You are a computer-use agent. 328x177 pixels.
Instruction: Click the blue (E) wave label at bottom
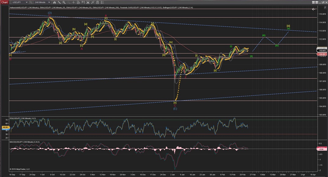pos(175,109)
